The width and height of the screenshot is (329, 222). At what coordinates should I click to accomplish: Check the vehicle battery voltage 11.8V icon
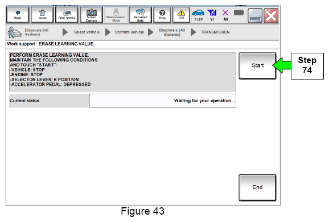198,15
